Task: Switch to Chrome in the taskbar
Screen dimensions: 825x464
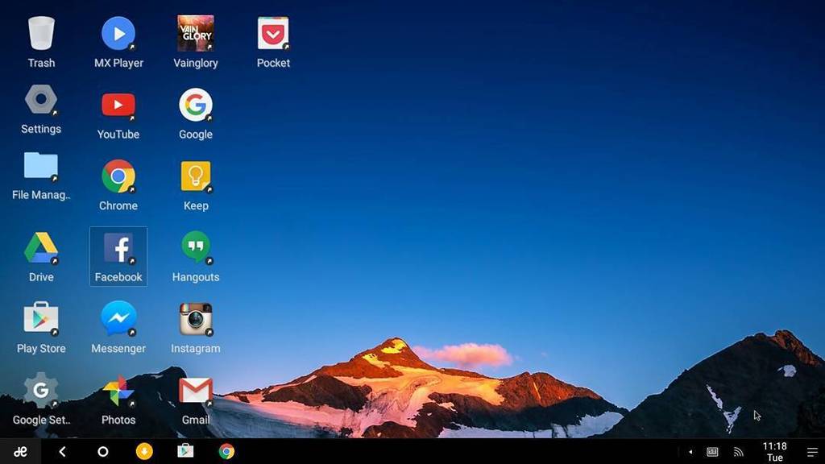Action: pos(226,451)
